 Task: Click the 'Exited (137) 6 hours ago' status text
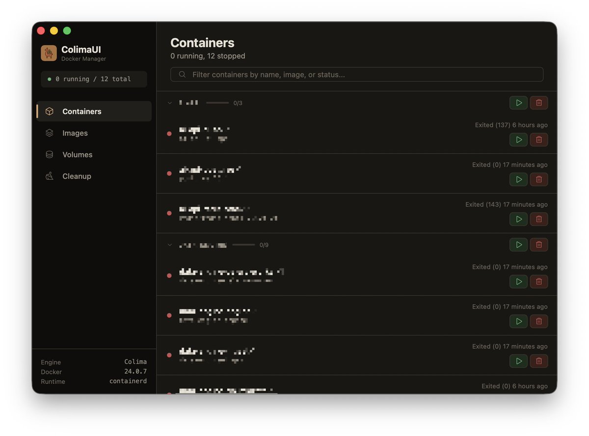[x=511, y=125]
